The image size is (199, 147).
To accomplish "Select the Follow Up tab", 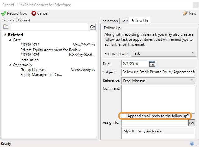I will tap(140, 21).
